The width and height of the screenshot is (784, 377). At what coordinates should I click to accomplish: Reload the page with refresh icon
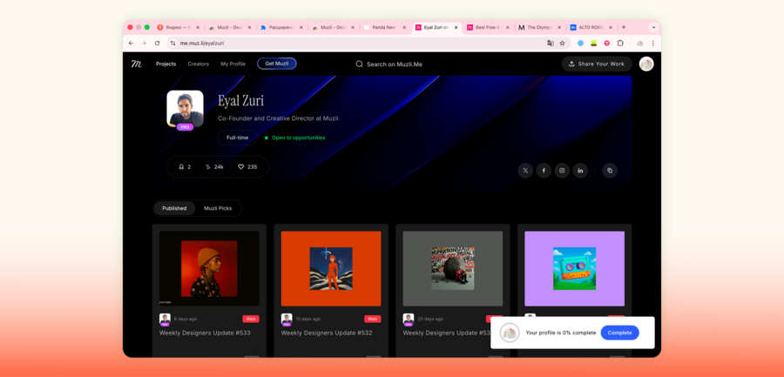tap(157, 44)
